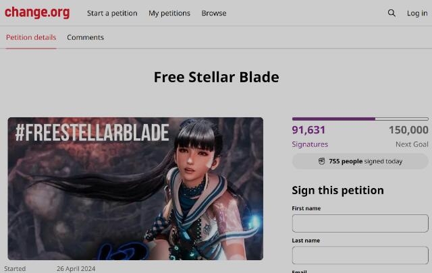Image resolution: width=432 pixels, height=273 pixels.
Task: Click the fist icon beside signed today
Action: pos(321,161)
